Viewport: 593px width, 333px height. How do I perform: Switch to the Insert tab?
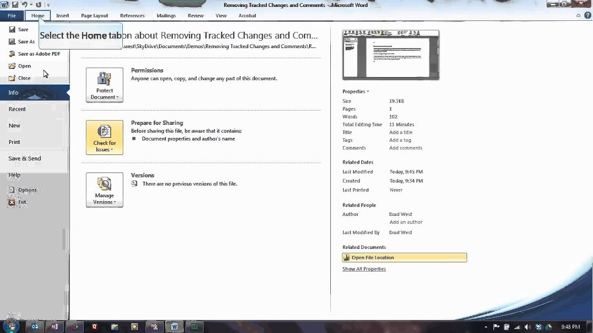[63, 15]
